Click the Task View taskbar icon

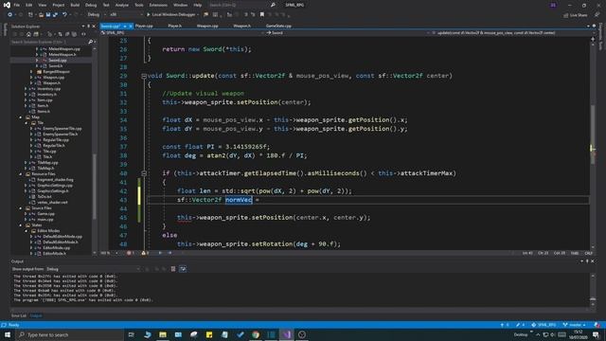click(131, 334)
